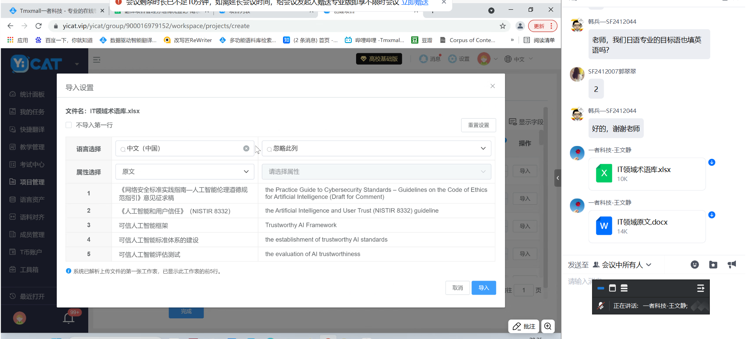Close the 导入设置 dialog
Image resolution: width=746 pixels, height=339 pixels.
click(492, 86)
